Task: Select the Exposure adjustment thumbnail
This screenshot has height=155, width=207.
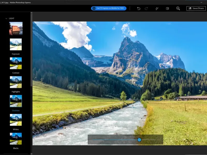Action: [x=16, y=44]
